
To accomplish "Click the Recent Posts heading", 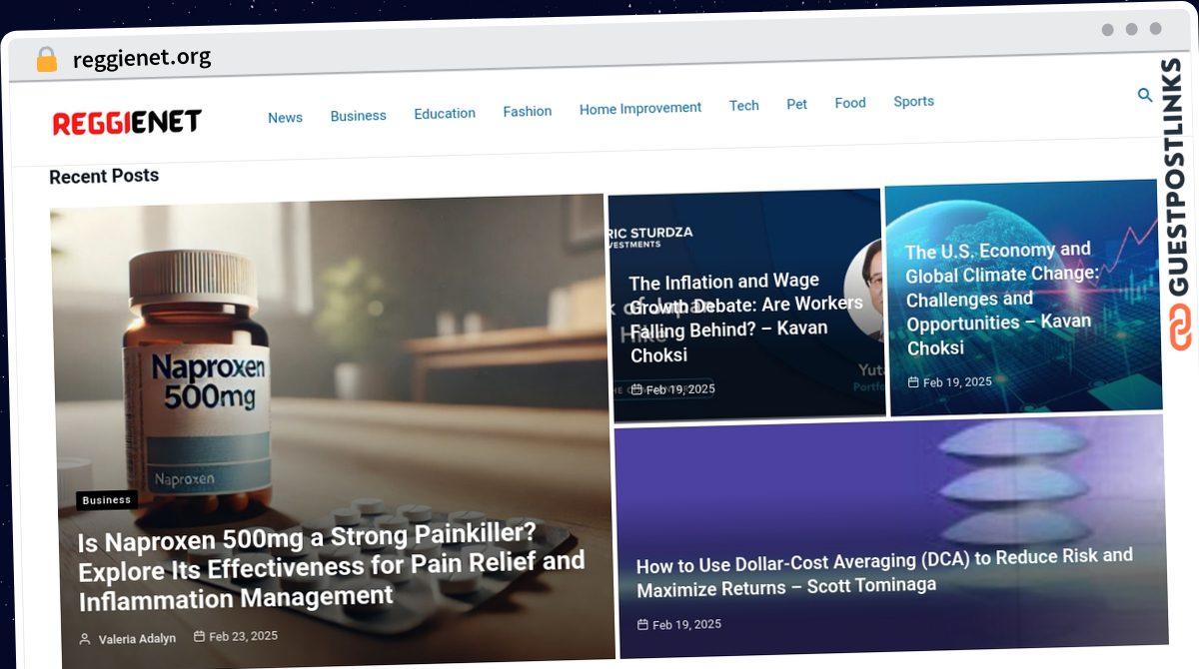I will click(x=104, y=176).
